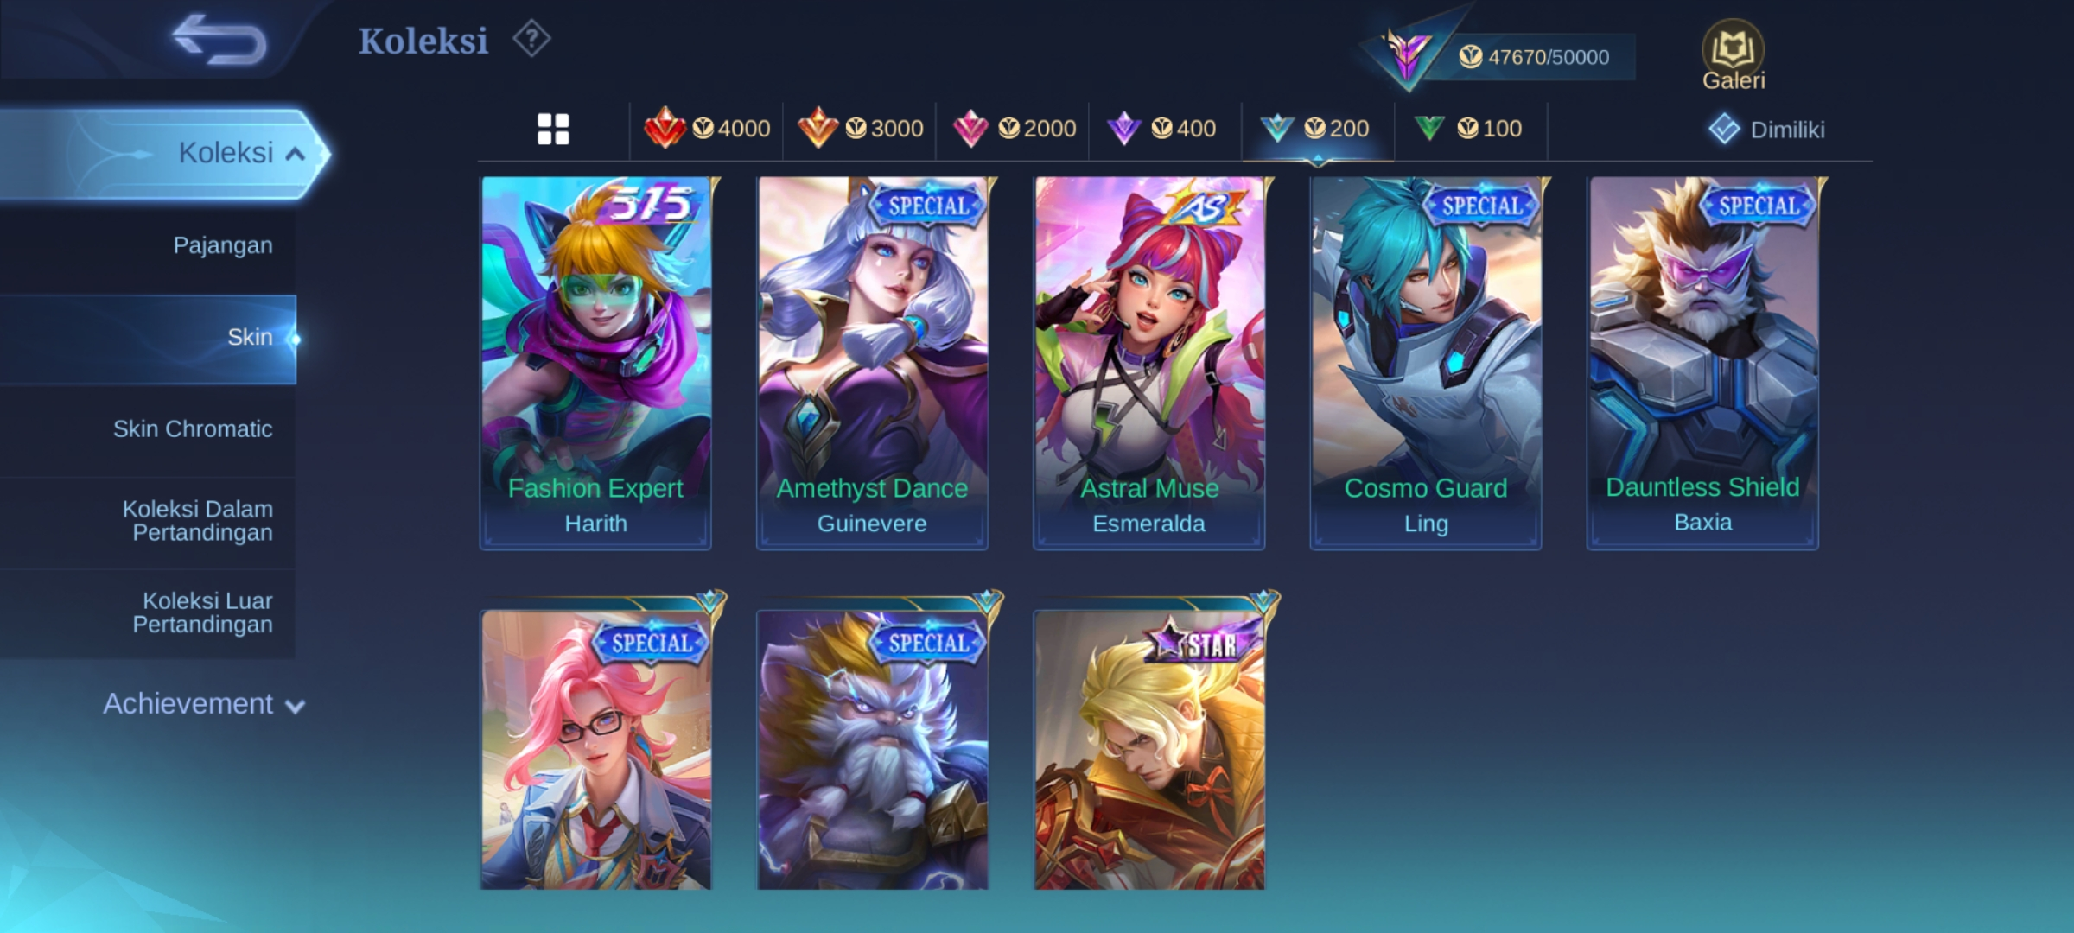Image resolution: width=2074 pixels, height=933 pixels.
Task: Show all skins with grid icon
Action: [x=553, y=130]
